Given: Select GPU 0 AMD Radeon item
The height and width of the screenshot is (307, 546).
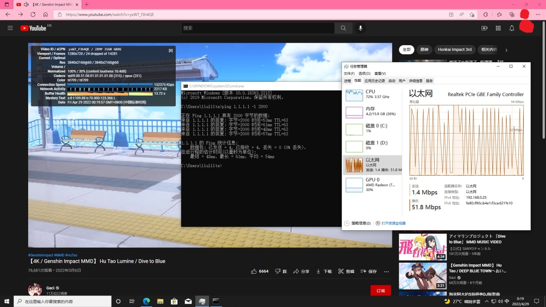Looking at the screenshot, I should click(x=372, y=184).
